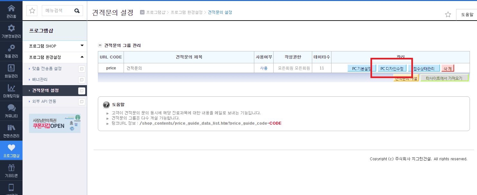The width and height of the screenshot is (477, 195).
Task: Click the red 삭제 button
Action: (448, 68)
